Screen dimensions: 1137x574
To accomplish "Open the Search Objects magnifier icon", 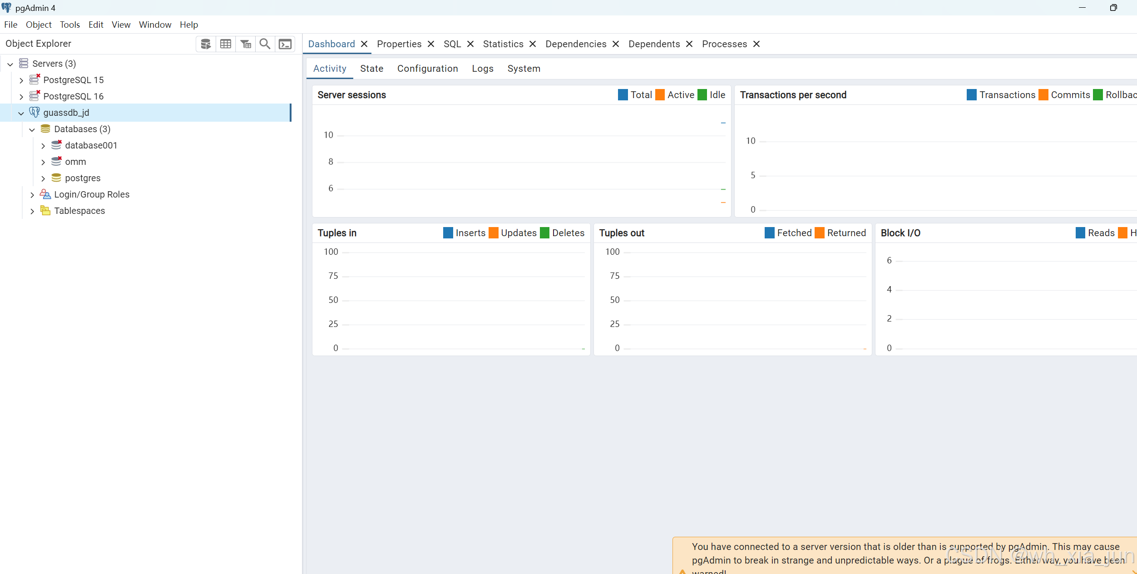I will point(265,44).
